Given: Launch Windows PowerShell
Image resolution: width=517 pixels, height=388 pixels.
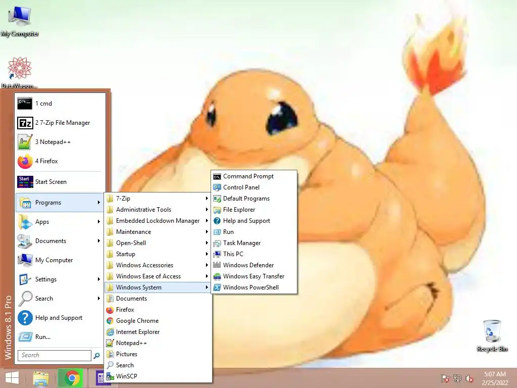Looking at the screenshot, I should pyautogui.click(x=254, y=287).
